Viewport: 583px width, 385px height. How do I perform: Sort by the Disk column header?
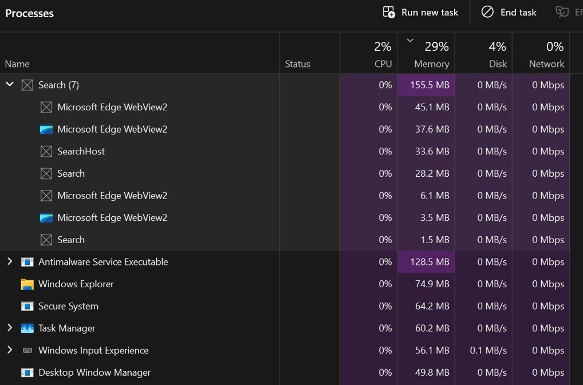pos(483,53)
